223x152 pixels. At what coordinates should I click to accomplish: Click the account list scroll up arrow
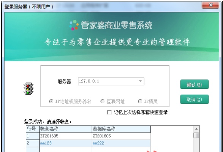[x=196, y=129]
